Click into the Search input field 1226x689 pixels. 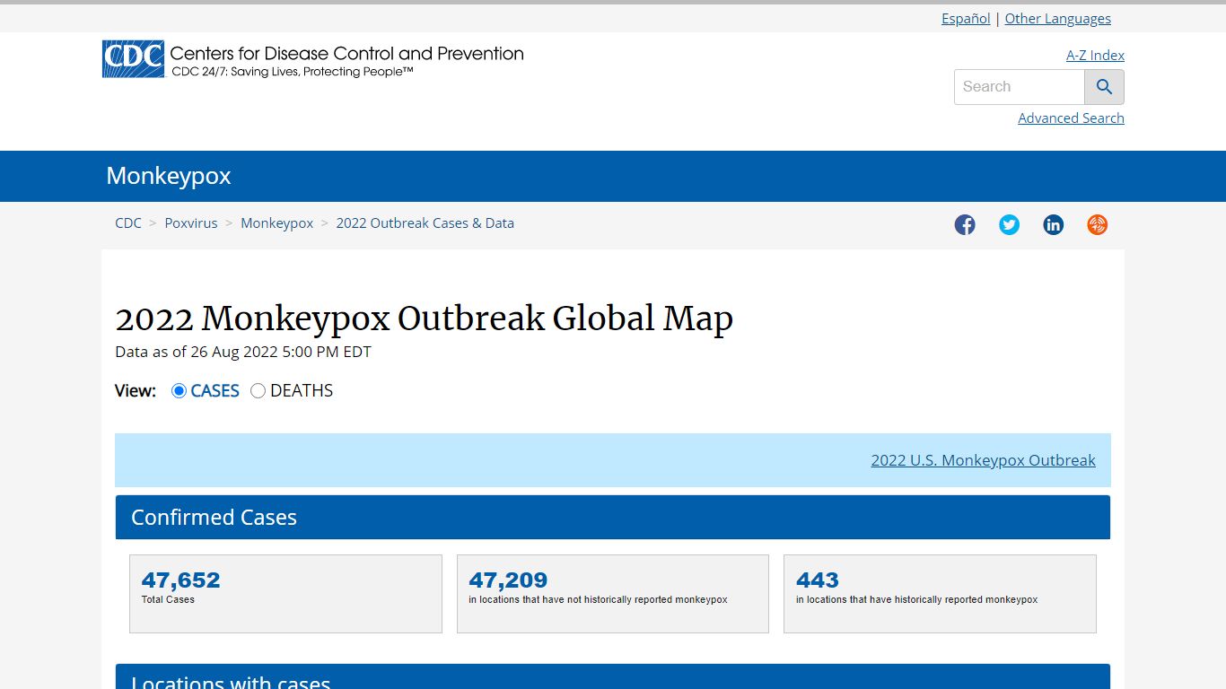1019,87
